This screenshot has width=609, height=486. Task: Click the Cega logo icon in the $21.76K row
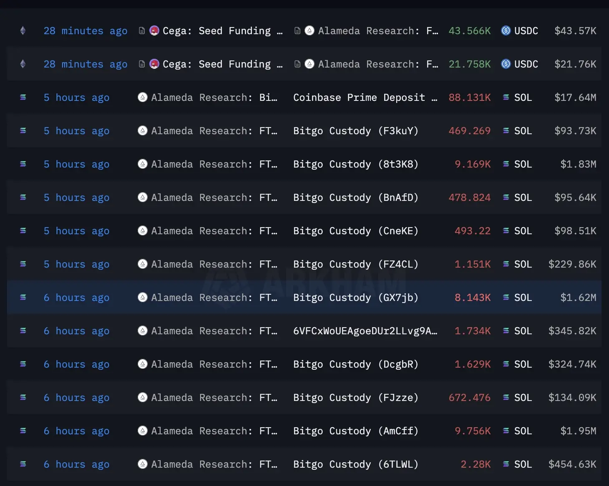click(154, 64)
